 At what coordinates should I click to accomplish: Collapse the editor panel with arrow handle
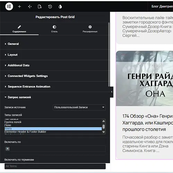tap(112, 92)
